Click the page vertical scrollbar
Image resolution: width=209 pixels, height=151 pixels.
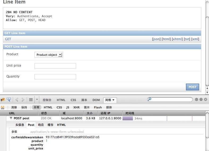click(207, 51)
